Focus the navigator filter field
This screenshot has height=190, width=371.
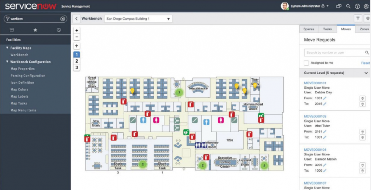[36, 19]
